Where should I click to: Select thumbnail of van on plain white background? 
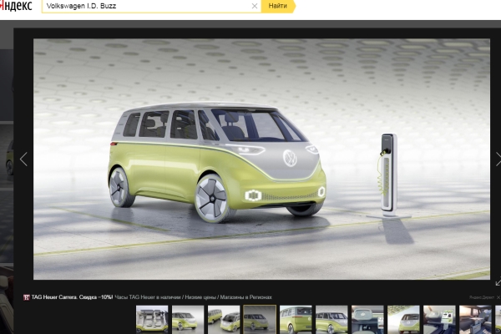[x=188, y=320]
